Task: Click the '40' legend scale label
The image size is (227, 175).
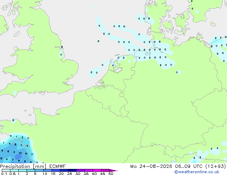Action: click(x=94, y=174)
